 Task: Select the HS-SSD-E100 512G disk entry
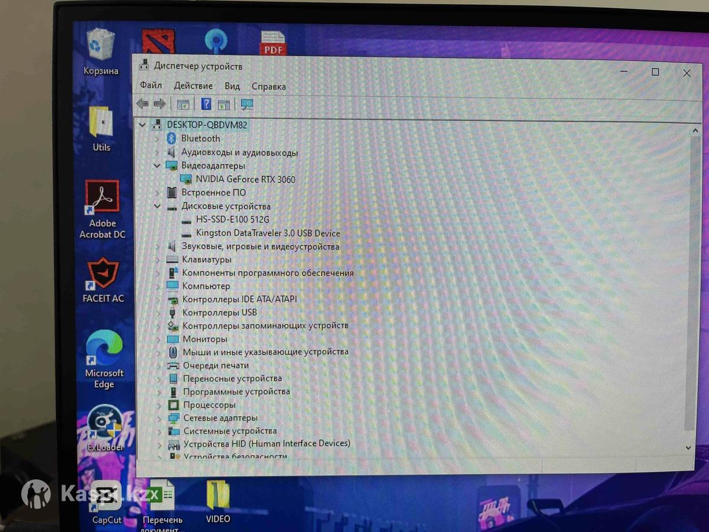click(x=232, y=219)
